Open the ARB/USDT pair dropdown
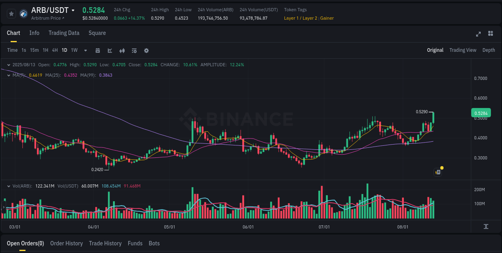Screen dimensions: 502x253 tap(74, 10)
